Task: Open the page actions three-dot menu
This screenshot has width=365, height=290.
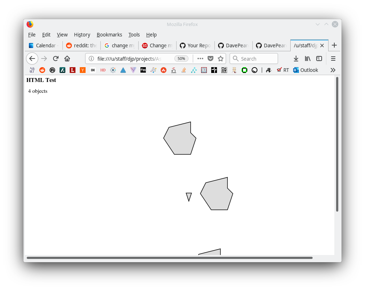Action: [200, 59]
